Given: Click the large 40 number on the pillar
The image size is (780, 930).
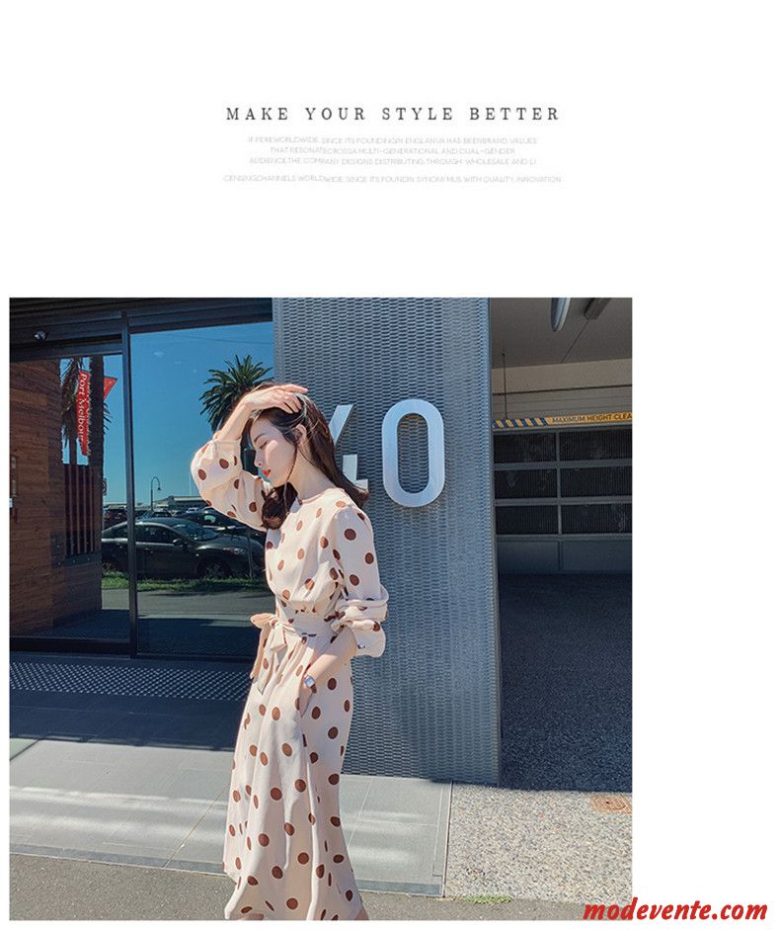Looking at the screenshot, I should [x=393, y=453].
